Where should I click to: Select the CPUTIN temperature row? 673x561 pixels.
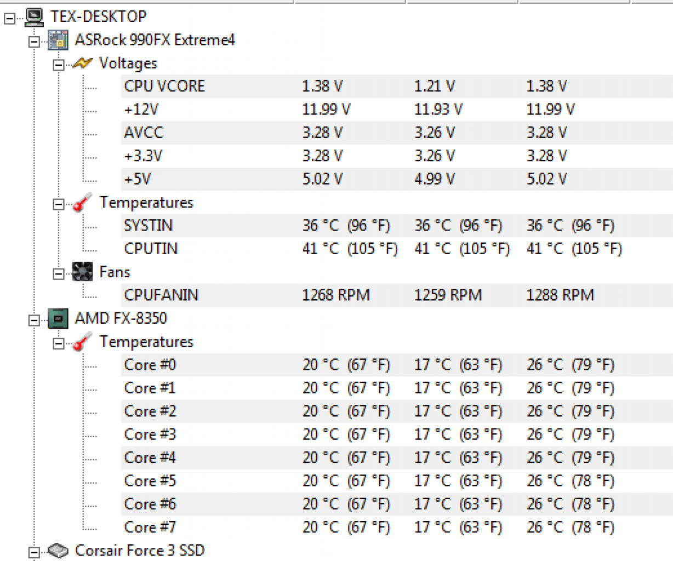397,249
